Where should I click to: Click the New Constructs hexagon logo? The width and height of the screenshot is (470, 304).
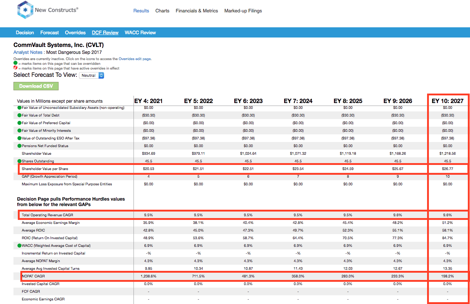(x=25, y=10)
